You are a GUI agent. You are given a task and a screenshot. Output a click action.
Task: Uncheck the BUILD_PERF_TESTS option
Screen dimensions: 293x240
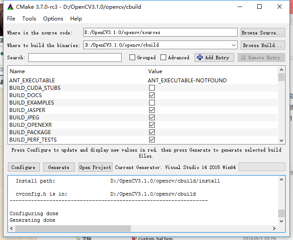(x=152, y=139)
